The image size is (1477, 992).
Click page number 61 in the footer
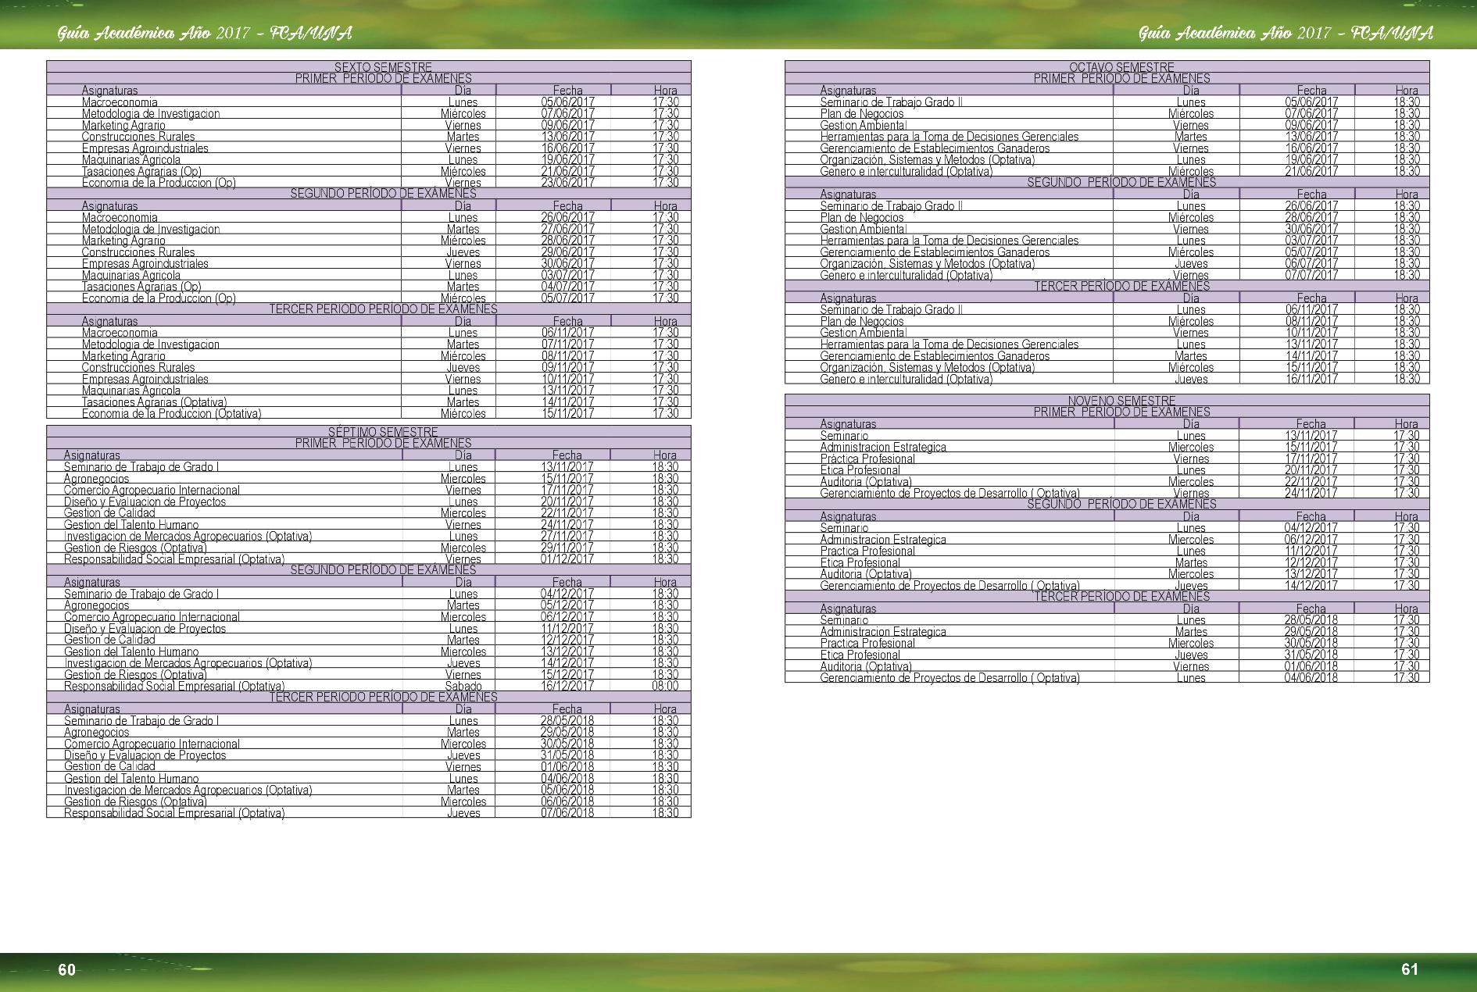1409,969
